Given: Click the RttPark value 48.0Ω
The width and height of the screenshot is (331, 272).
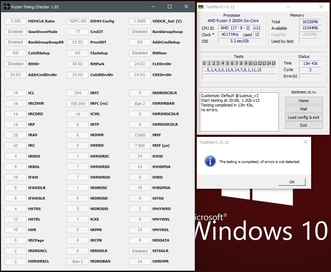Looking at the screenshot, I should 78,64.
